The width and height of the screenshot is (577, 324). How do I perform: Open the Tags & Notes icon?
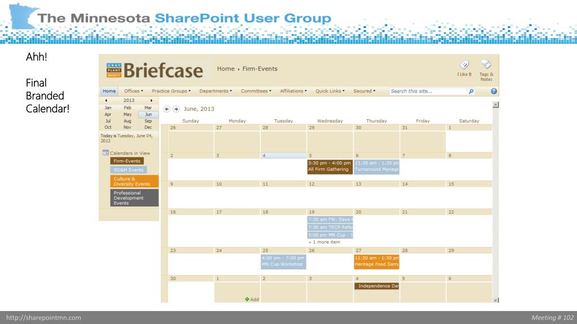pos(486,64)
